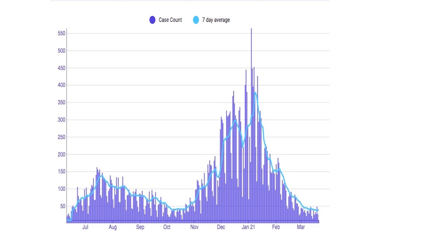Click the Oct month axis label

[x=167, y=227]
